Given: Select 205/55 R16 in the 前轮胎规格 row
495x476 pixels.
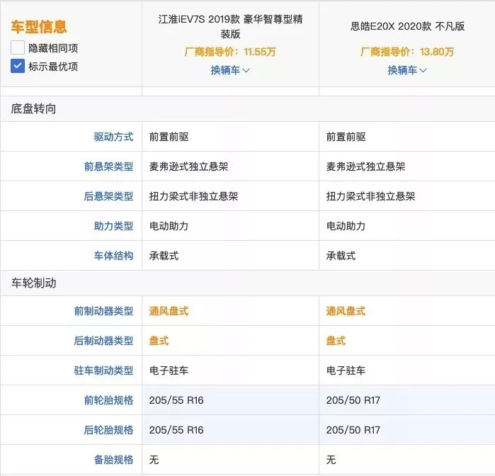Looking at the screenshot, I should [x=176, y=400].
